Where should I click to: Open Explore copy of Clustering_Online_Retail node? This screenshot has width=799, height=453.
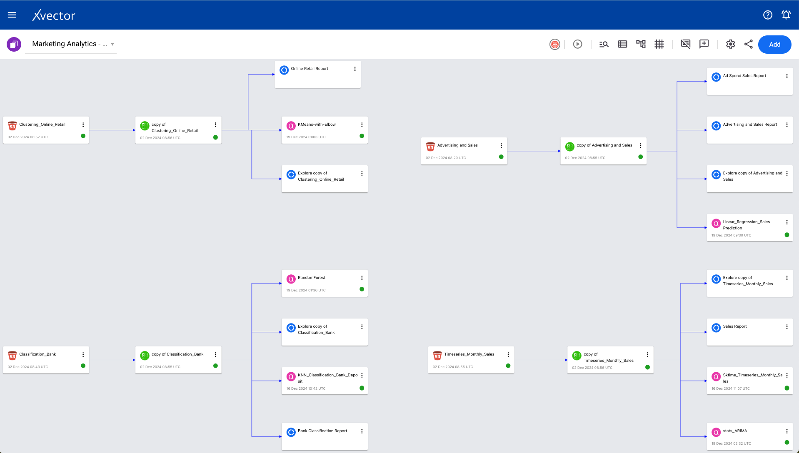tap(325, 179)
